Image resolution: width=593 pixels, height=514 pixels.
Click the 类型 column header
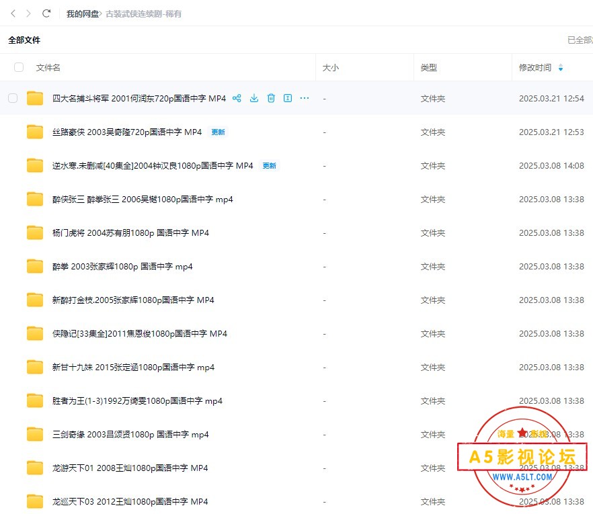(x=429, y=68)
